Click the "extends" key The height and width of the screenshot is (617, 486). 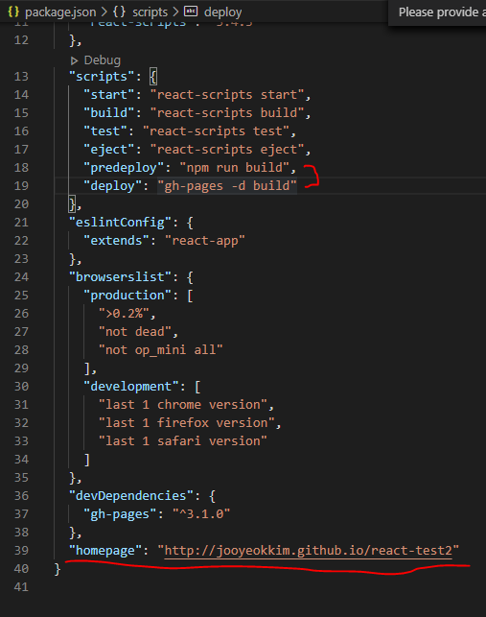point(116,241)
